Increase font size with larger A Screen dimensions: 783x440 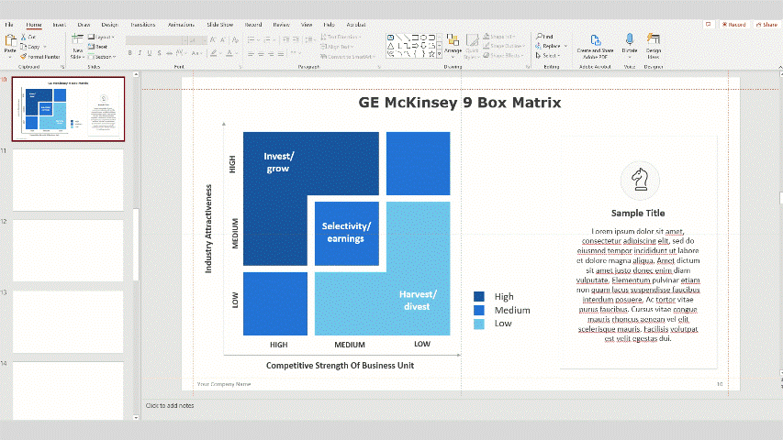[213, 40]
